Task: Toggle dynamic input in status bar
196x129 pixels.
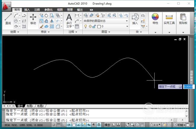Action: coord(89,124)
